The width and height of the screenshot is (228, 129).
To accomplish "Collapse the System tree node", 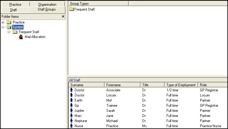I will [3, 27].
